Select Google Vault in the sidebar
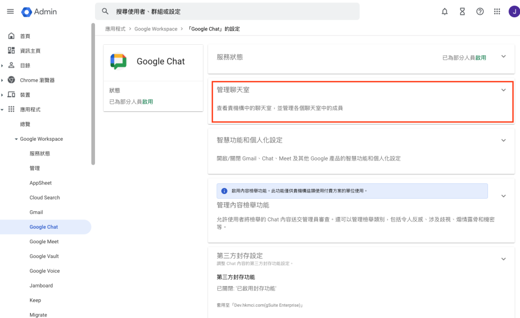Viewport: 520px width, 318px height. click(x=44, y=256)
